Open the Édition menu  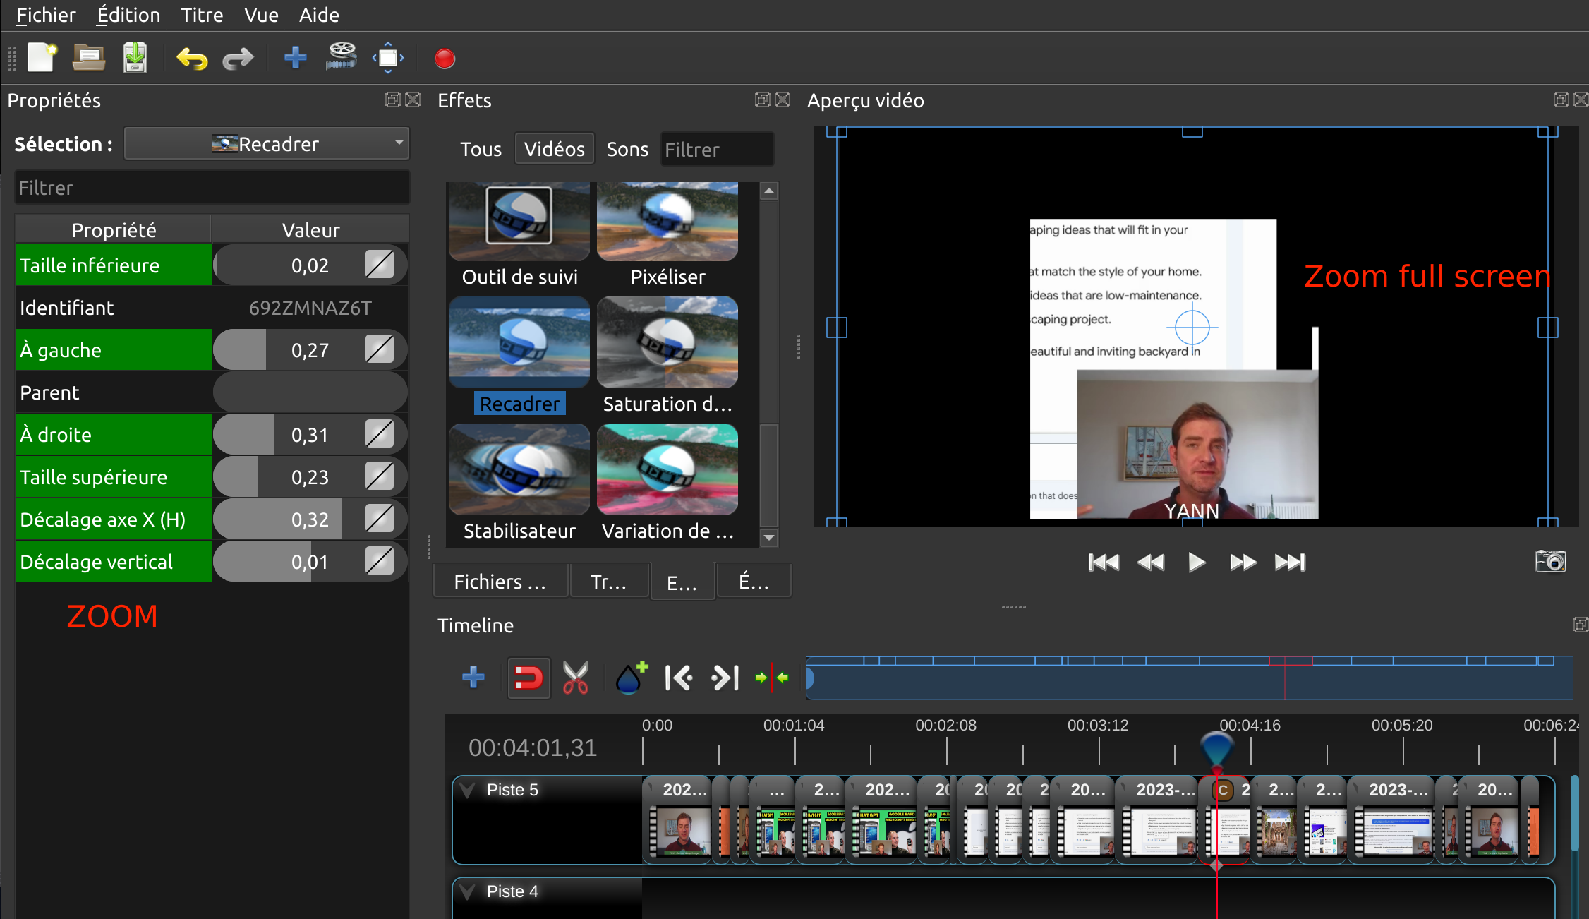pyautogui.click(x=128, y=15)
